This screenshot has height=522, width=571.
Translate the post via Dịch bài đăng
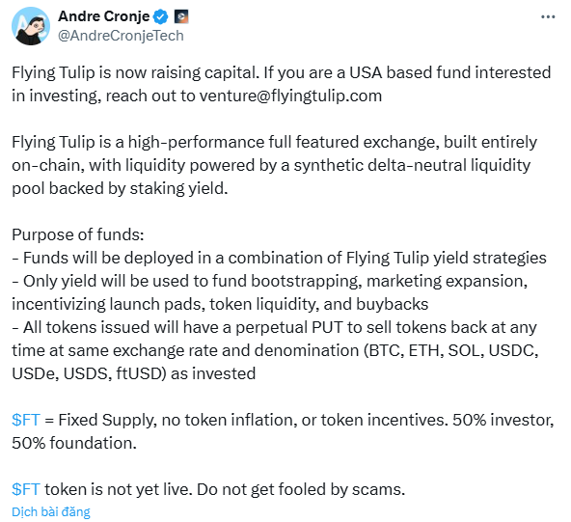[x=51, y=511]
